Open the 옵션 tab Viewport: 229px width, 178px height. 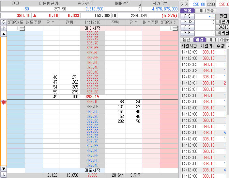(187, 40)
